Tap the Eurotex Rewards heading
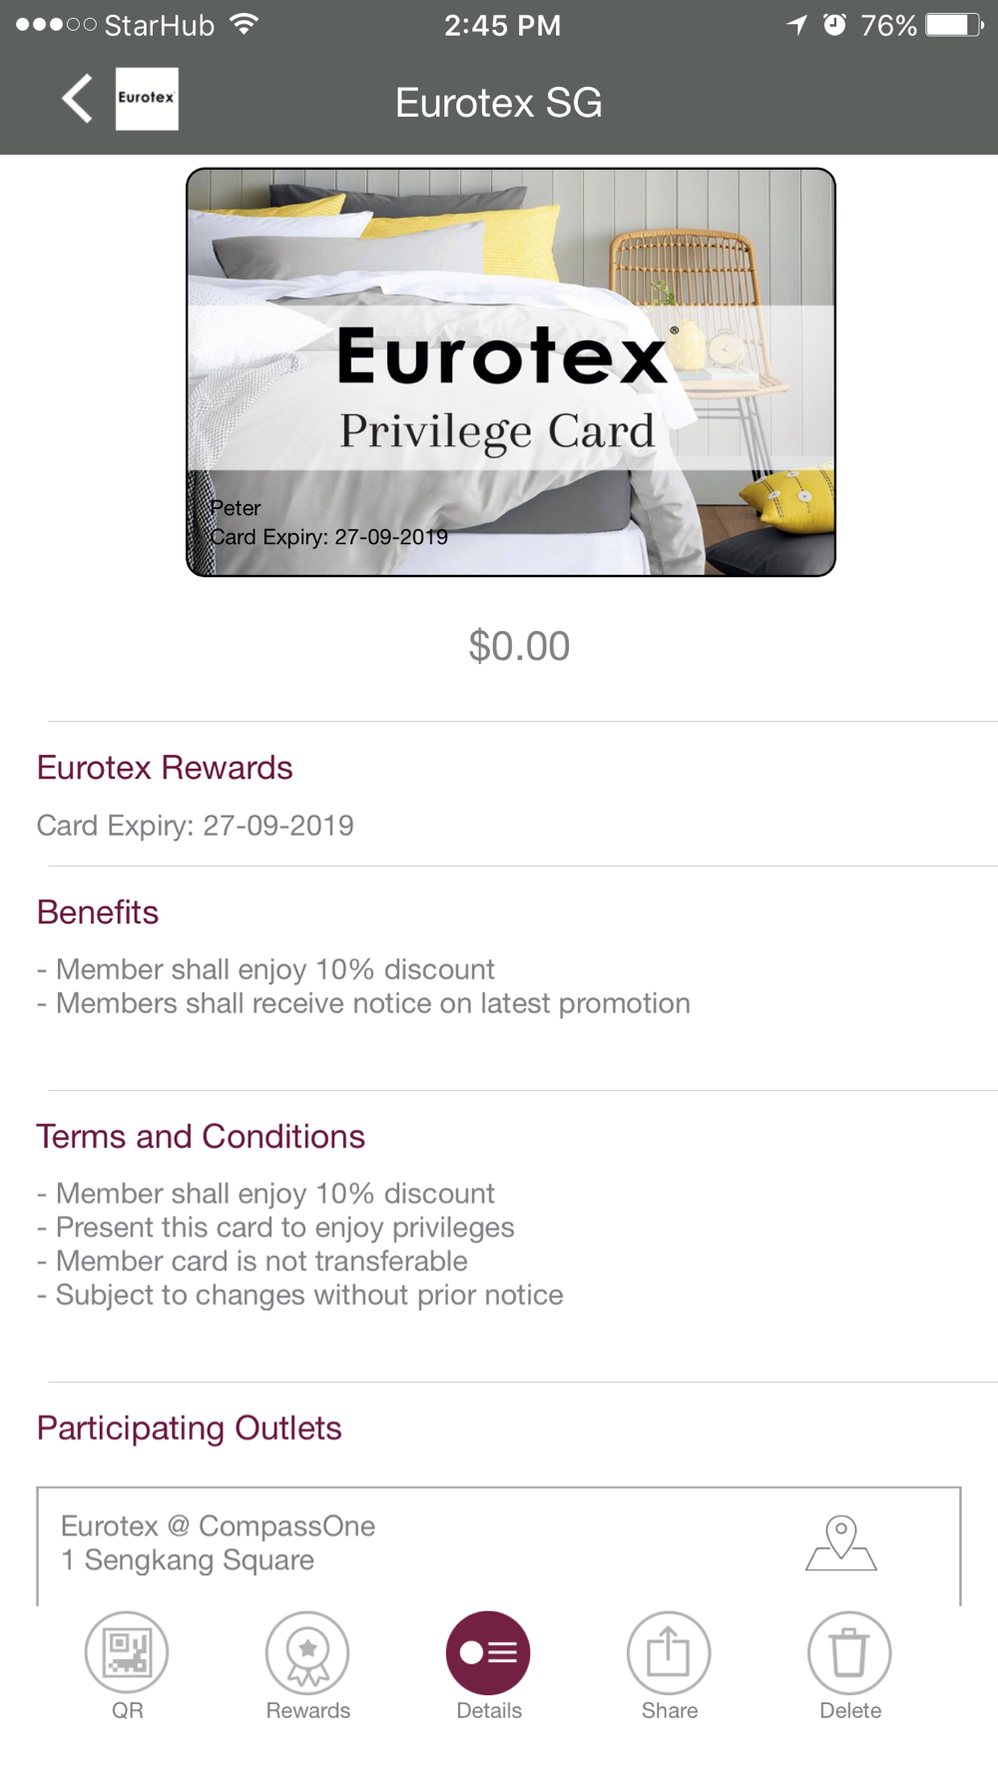 coord(165,768)
